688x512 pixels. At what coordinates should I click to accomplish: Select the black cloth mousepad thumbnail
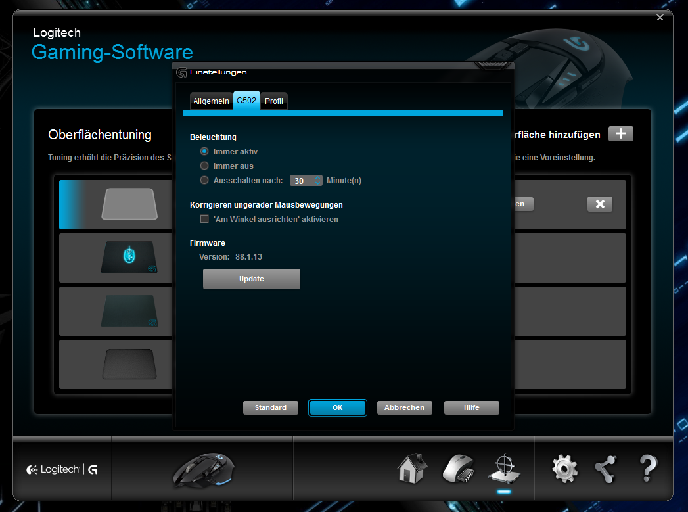129,364
